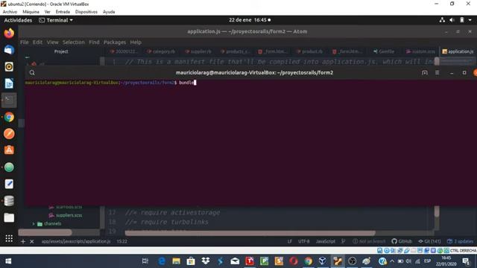Open Dropbox on the Windows taskbar
Image resolution: width=477 pixels, height=268 pixels.
(206, 261)
